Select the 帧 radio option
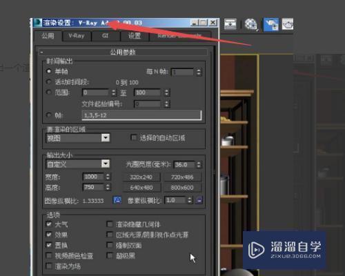This screenshot has width=345, height=276. pos(49,115)
